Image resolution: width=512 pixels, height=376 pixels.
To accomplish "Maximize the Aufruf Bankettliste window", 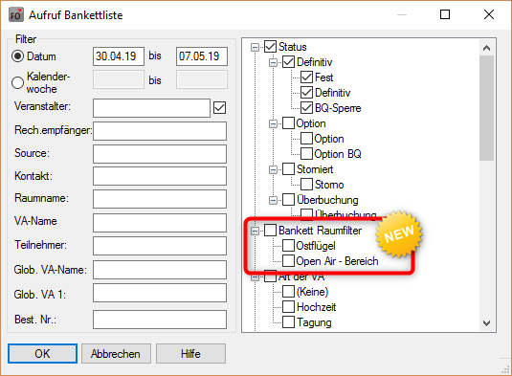I will click(445, 14).
